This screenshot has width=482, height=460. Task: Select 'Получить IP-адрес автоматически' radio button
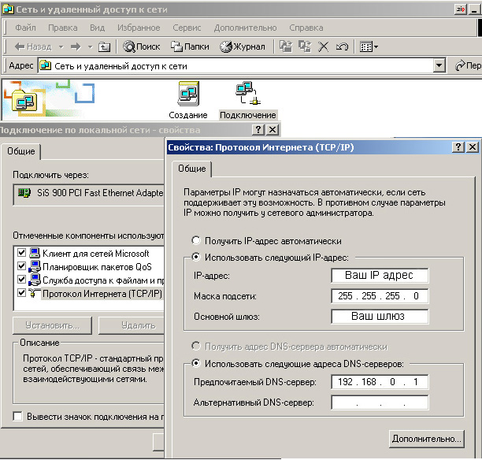[195, 241]
